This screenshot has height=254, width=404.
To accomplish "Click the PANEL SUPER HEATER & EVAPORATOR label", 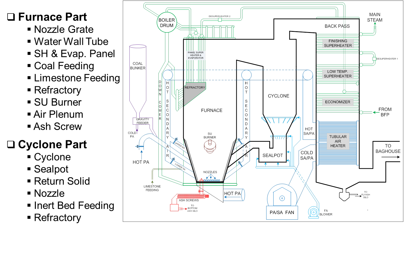I will click(x=196, y=55).
